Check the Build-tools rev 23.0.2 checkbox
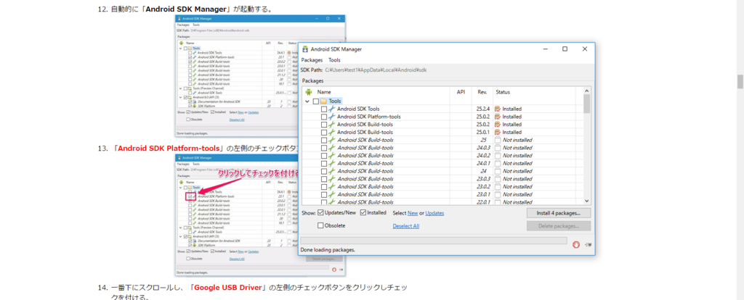Screen dimensions: 744x300 tap(324, 186)
